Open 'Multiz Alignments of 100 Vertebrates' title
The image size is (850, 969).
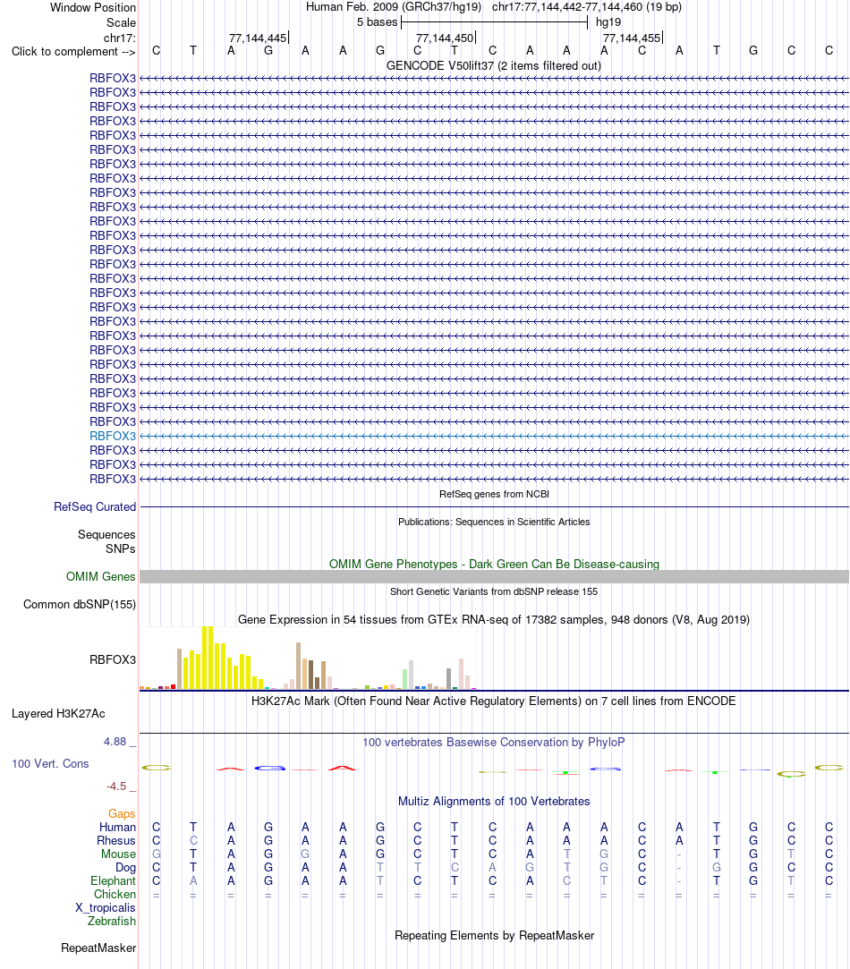(494, 802)
